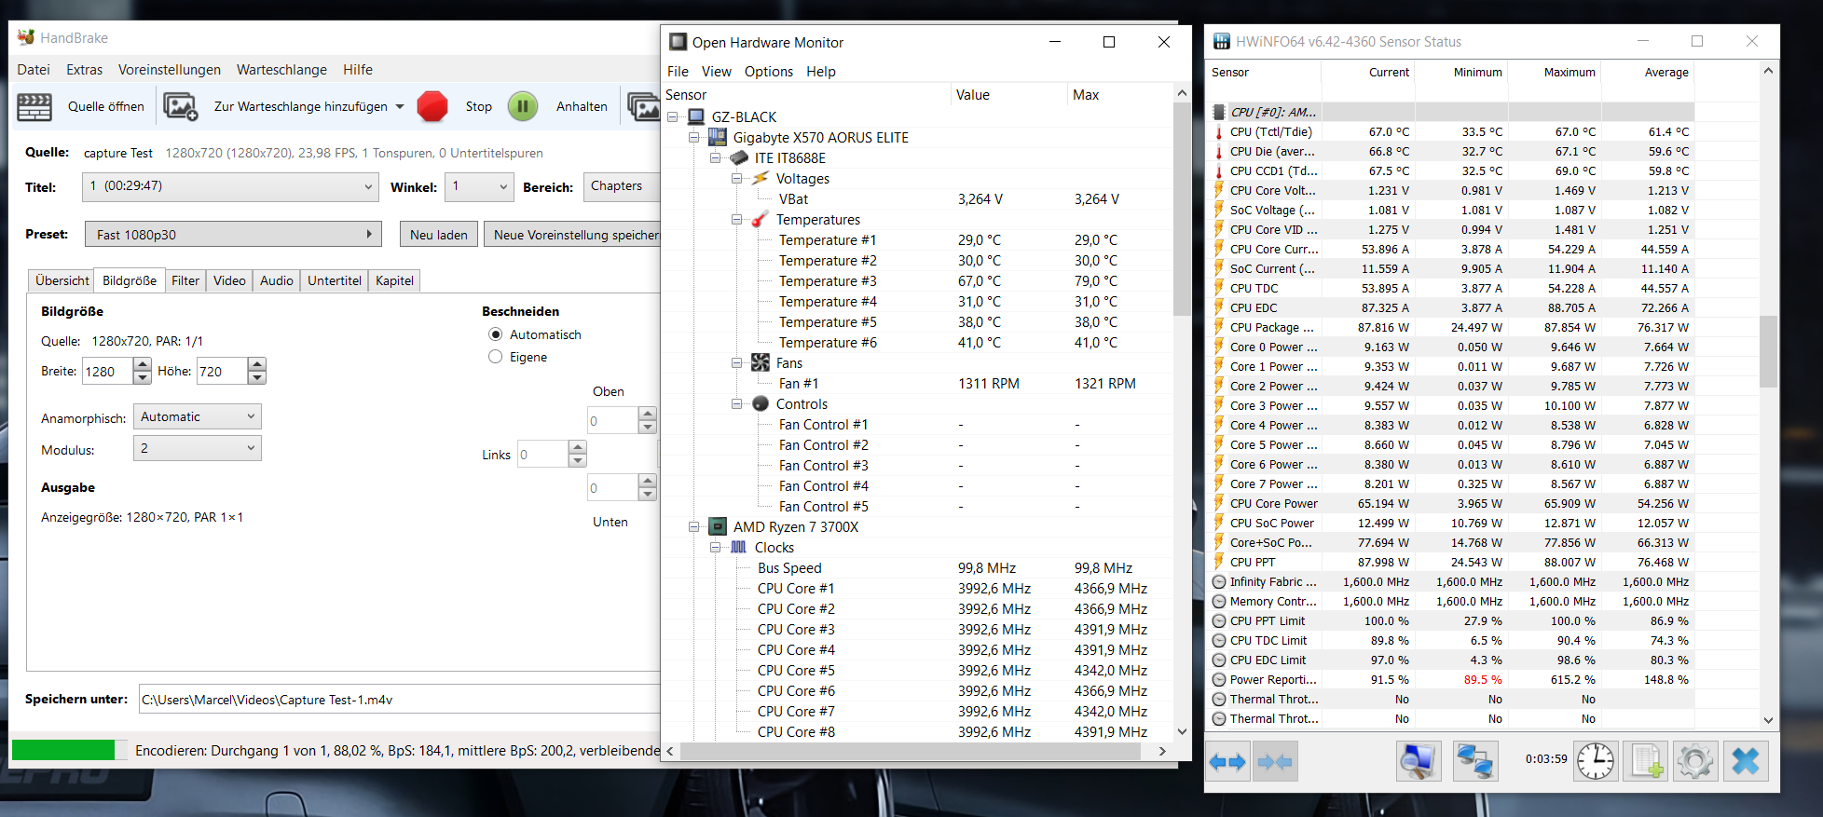Viewport: 1823px width, 817px height.
Task: Open HWiNFO sensor settings gear icon
Action: 1694,761
